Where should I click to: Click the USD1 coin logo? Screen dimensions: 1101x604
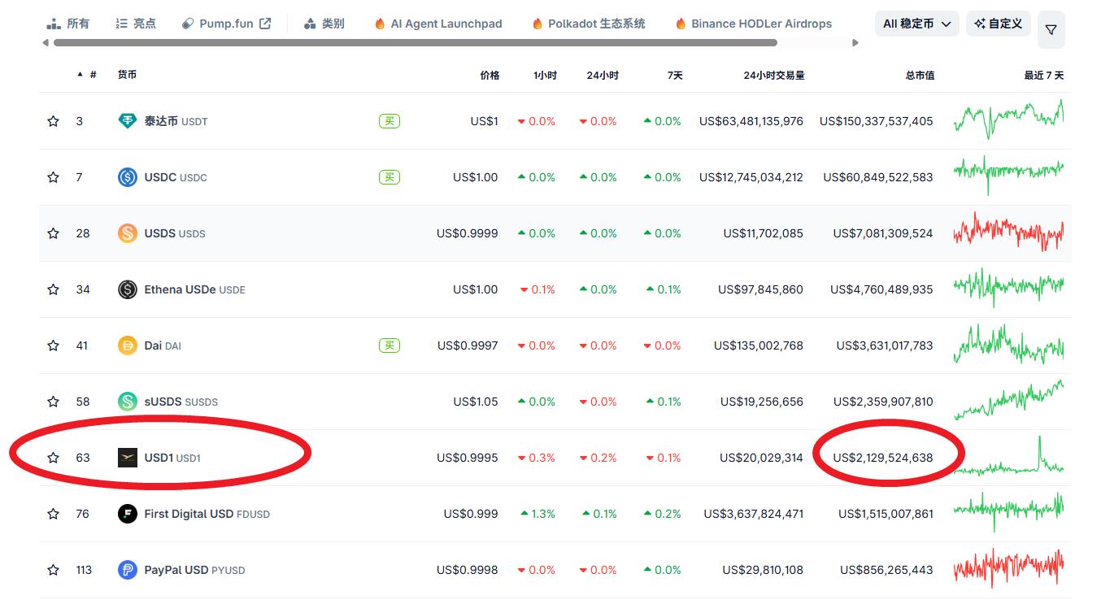128,458
